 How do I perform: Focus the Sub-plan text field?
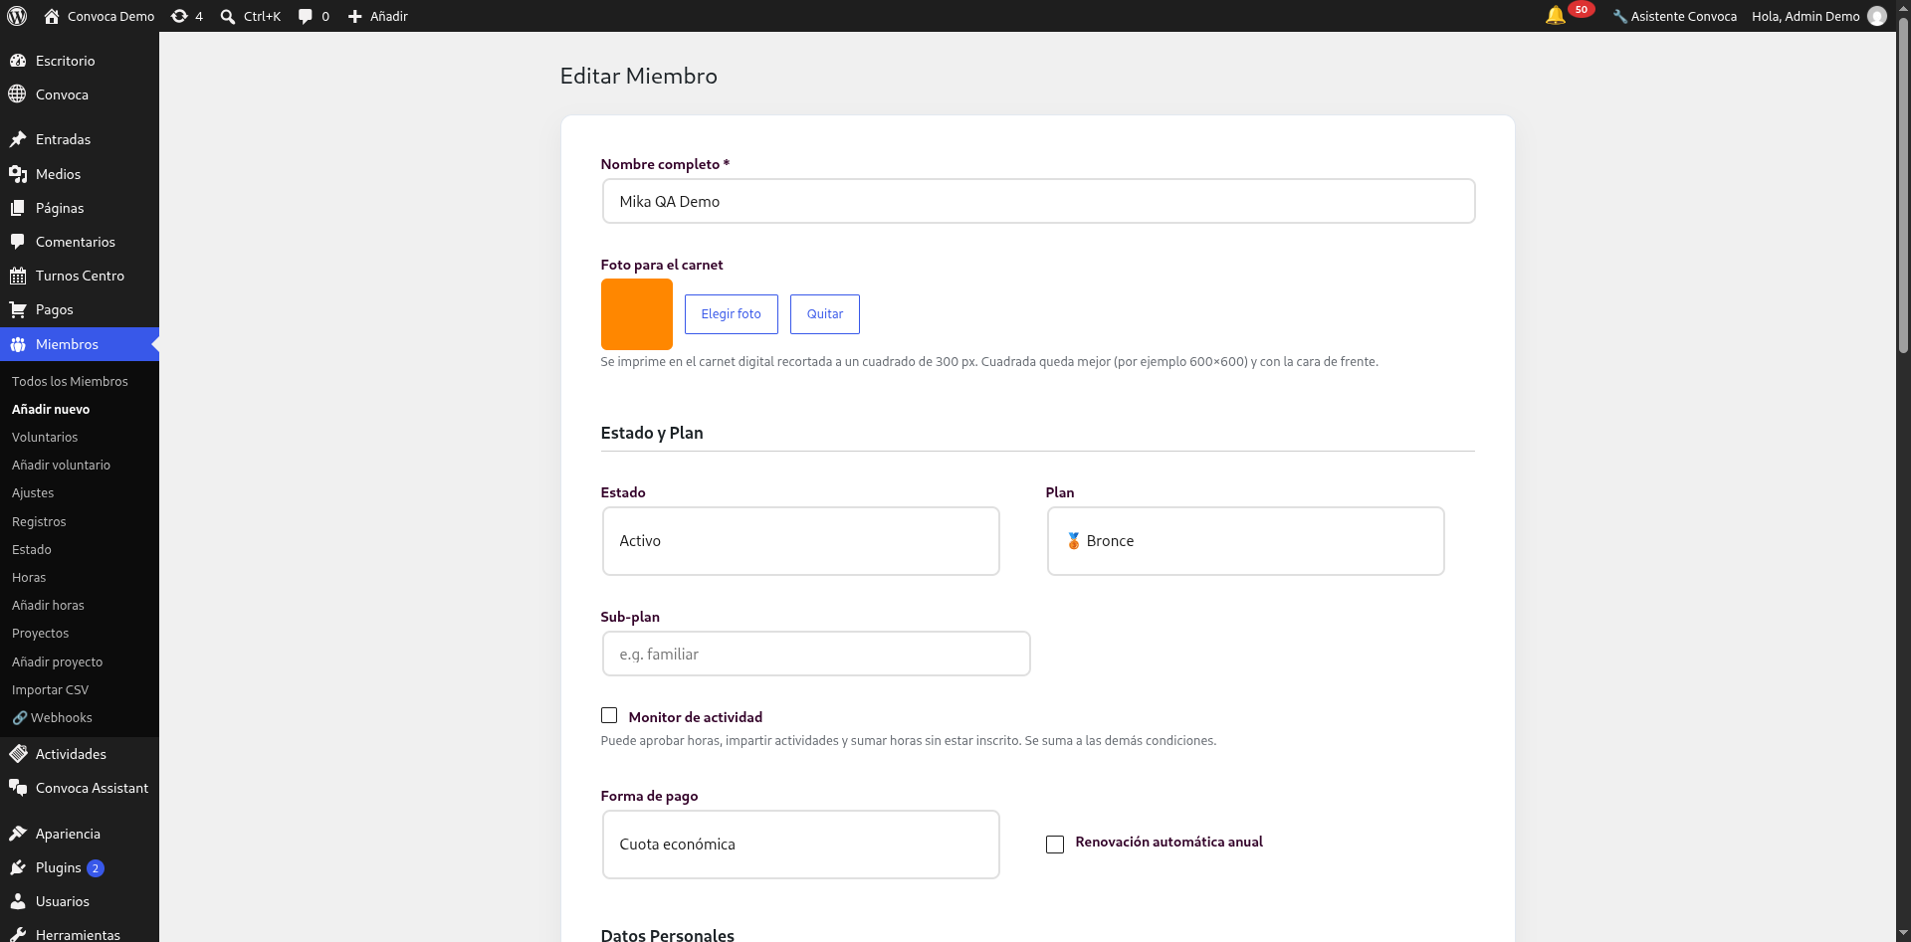click(x=816, y=654)
